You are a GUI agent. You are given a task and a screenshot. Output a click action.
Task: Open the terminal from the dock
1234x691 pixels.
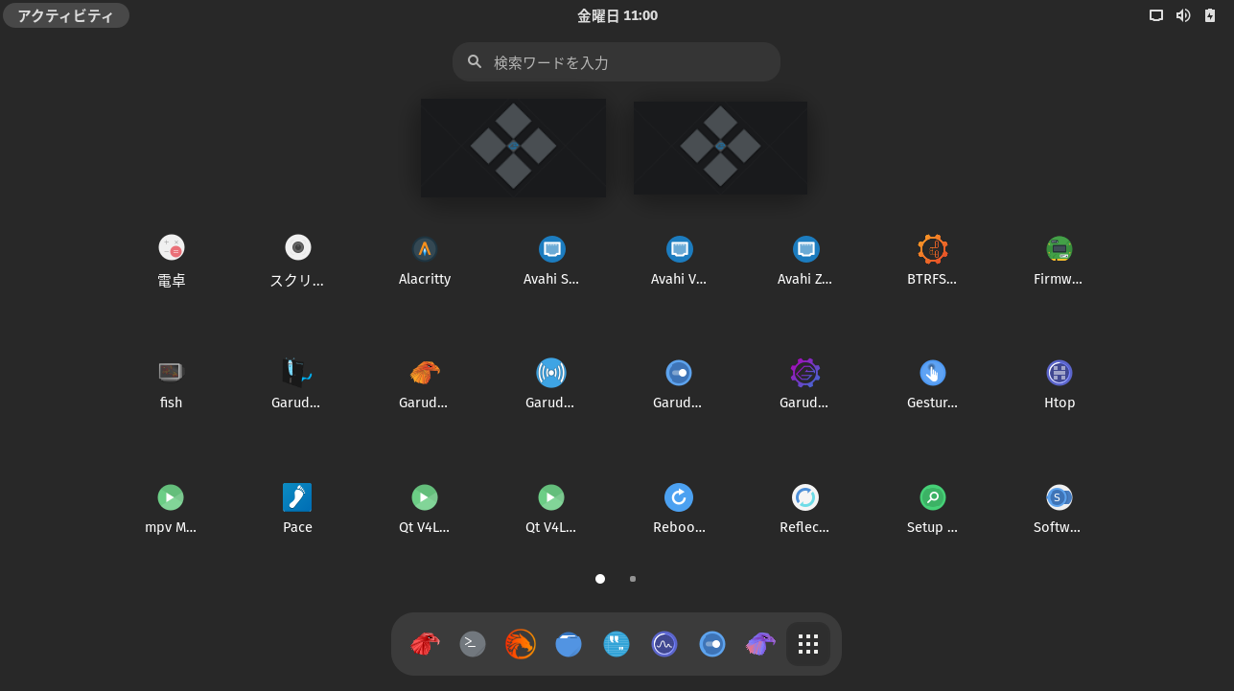473,644
